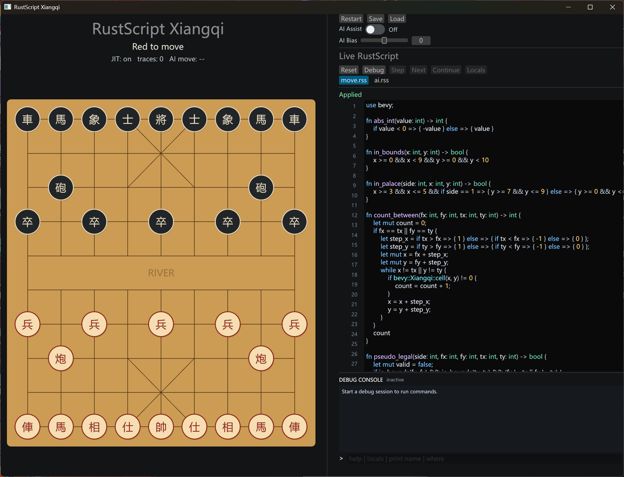624x477 pixels.
Task: Select the leftmost red soldier 兵
Action: (28, 324)
